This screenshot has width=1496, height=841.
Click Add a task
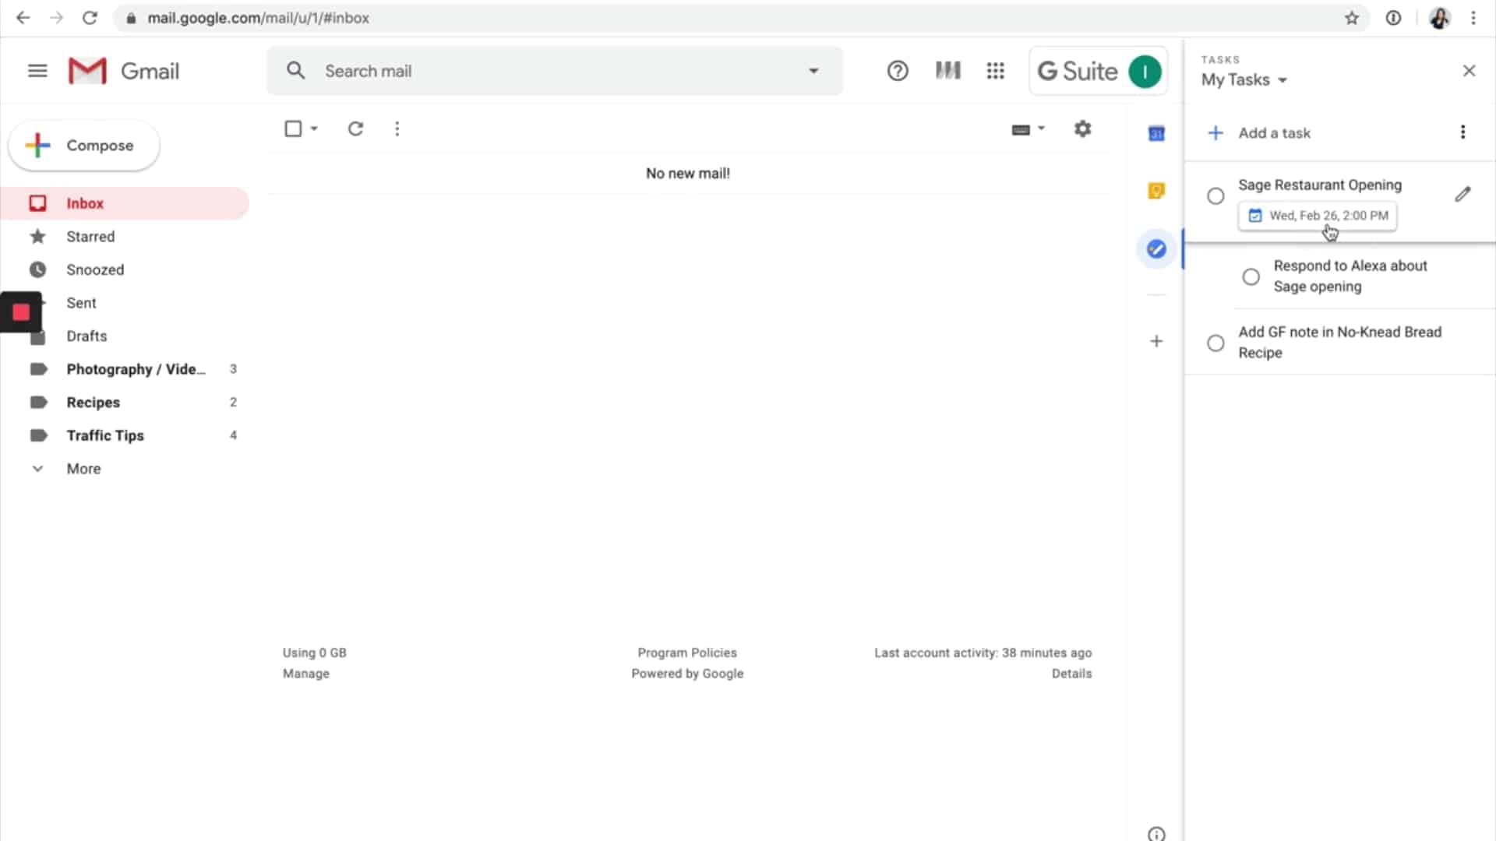coord(1274,133)
